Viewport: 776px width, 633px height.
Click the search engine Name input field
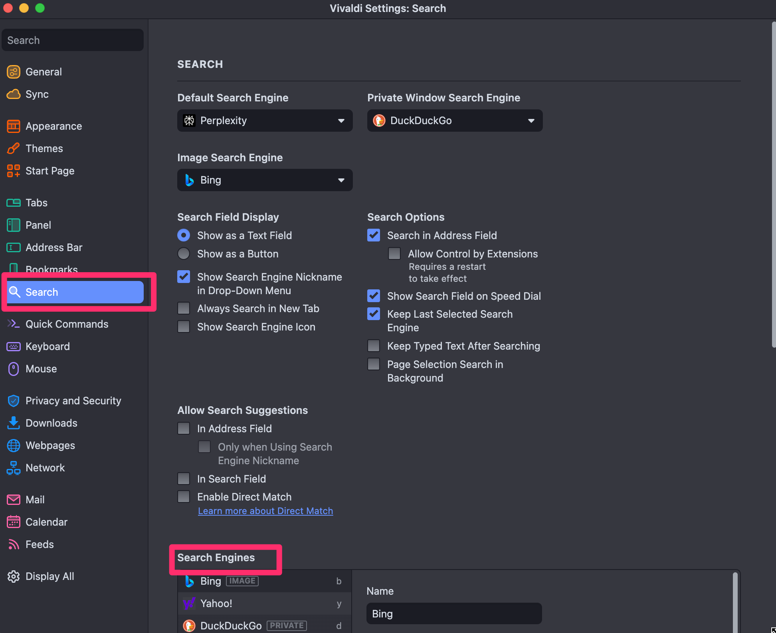click(x=454, y=614)
